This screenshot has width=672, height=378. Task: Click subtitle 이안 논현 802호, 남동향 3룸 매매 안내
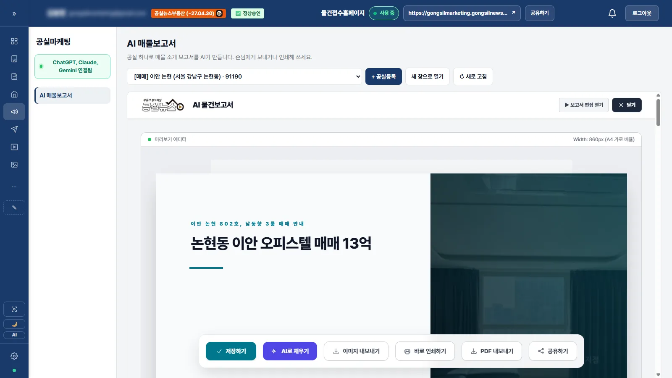[247, 224]
